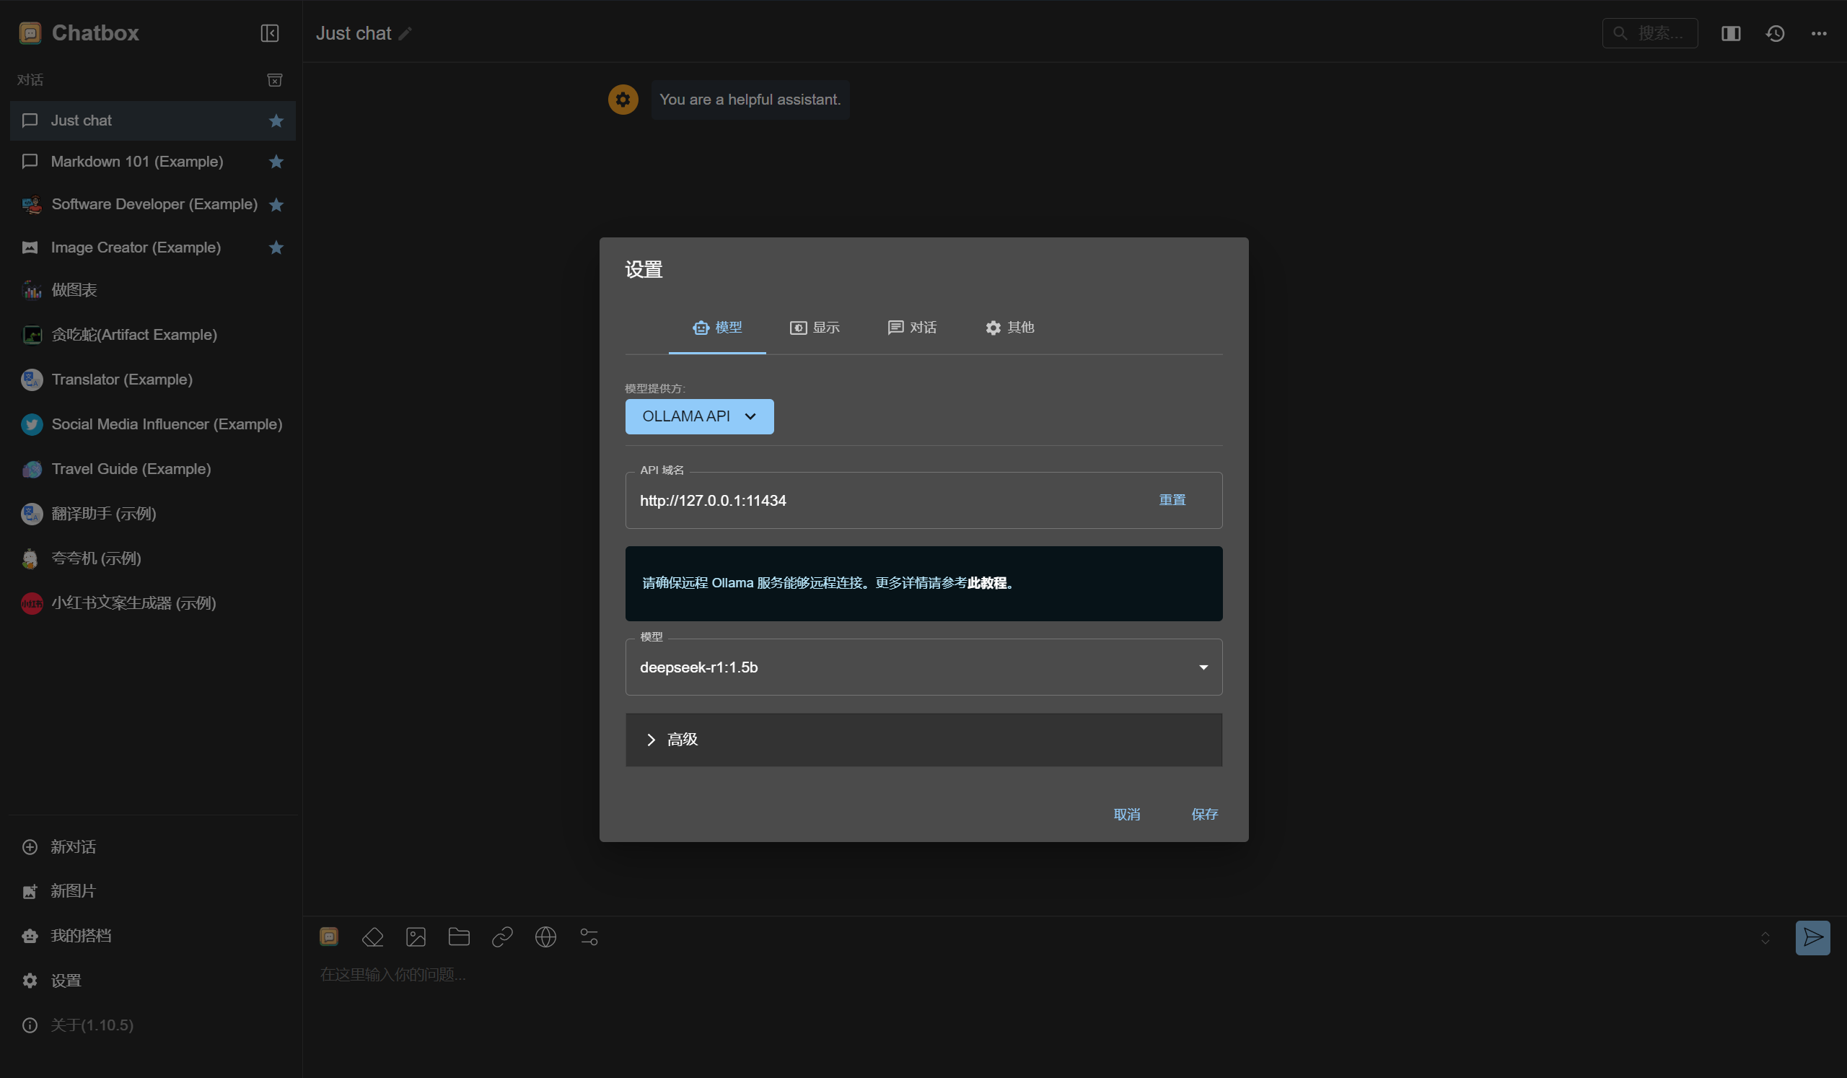Open Software Developer (Example) conversation
1847x1078 pixels.
pos(152,204)
